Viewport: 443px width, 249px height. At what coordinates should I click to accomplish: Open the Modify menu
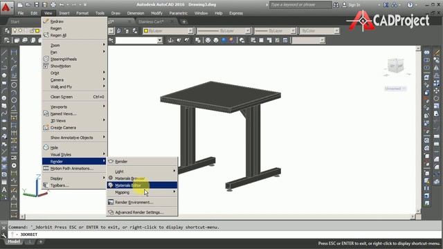pyautogui.click(x=156, y=13)
